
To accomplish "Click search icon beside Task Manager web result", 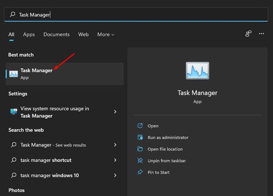I will tap(14, 145).
